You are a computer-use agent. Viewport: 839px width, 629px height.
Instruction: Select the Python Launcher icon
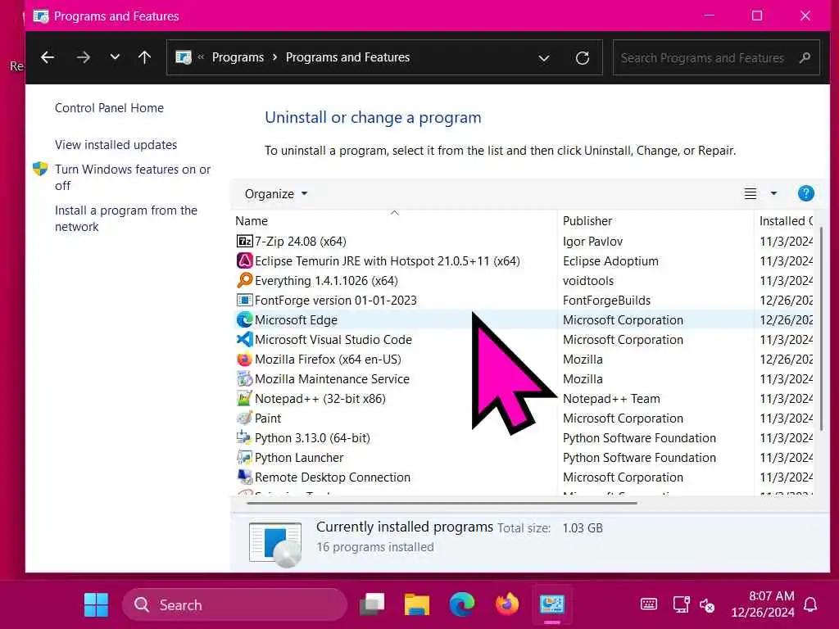click(244, 457)
